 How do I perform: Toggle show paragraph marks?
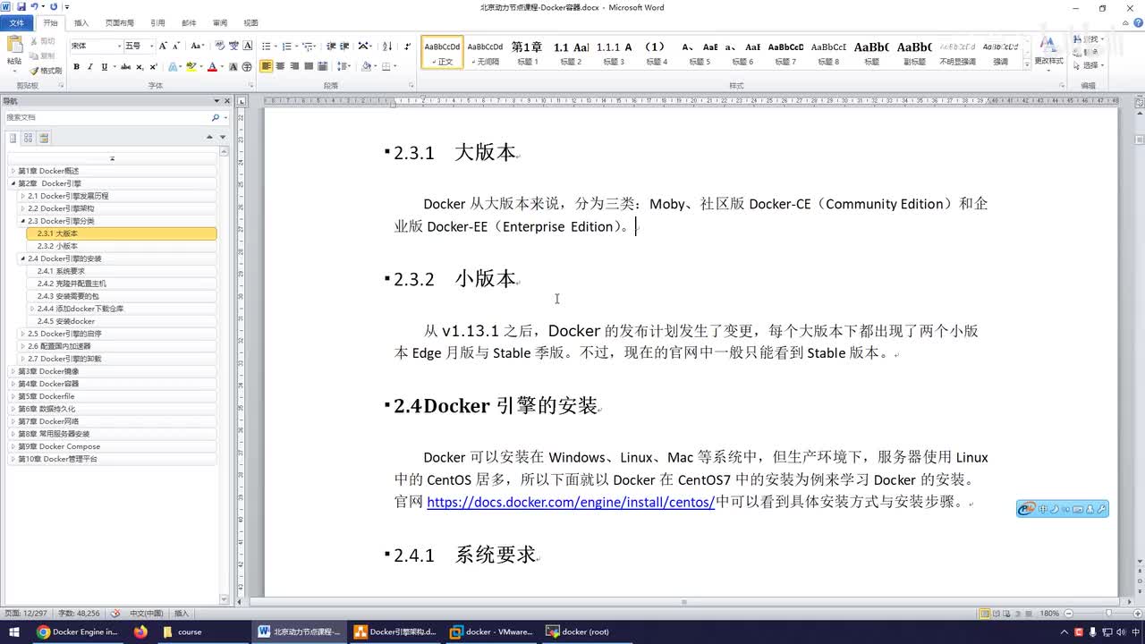[408, 46]
